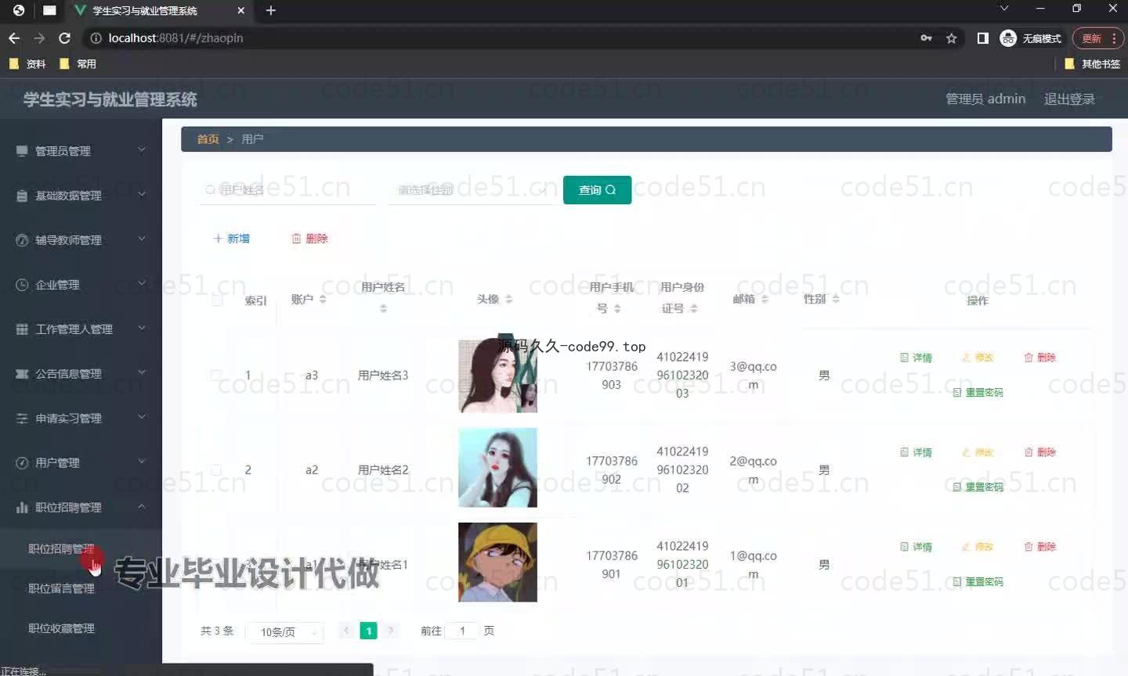Expand the 企业管理 sidebar menu
This screenshot has height=676, width=1128.
coord(81,284)
